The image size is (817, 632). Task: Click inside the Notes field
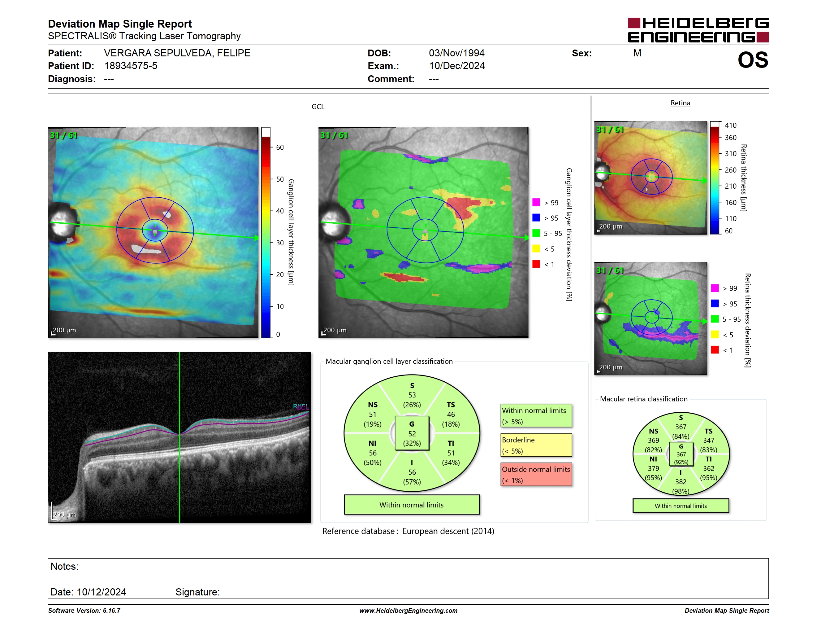pos(408,578)
